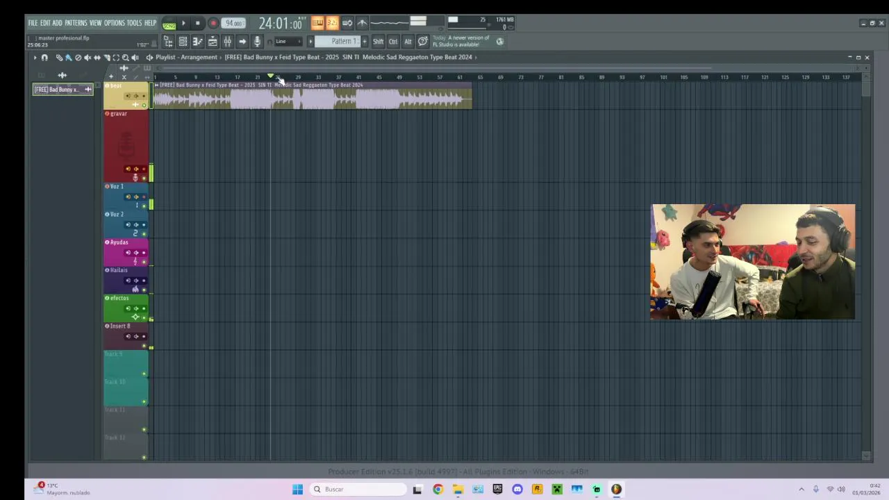Click the microphone record-to-audio icon
This screenshot has height=500, width=889.
point(257,42)
